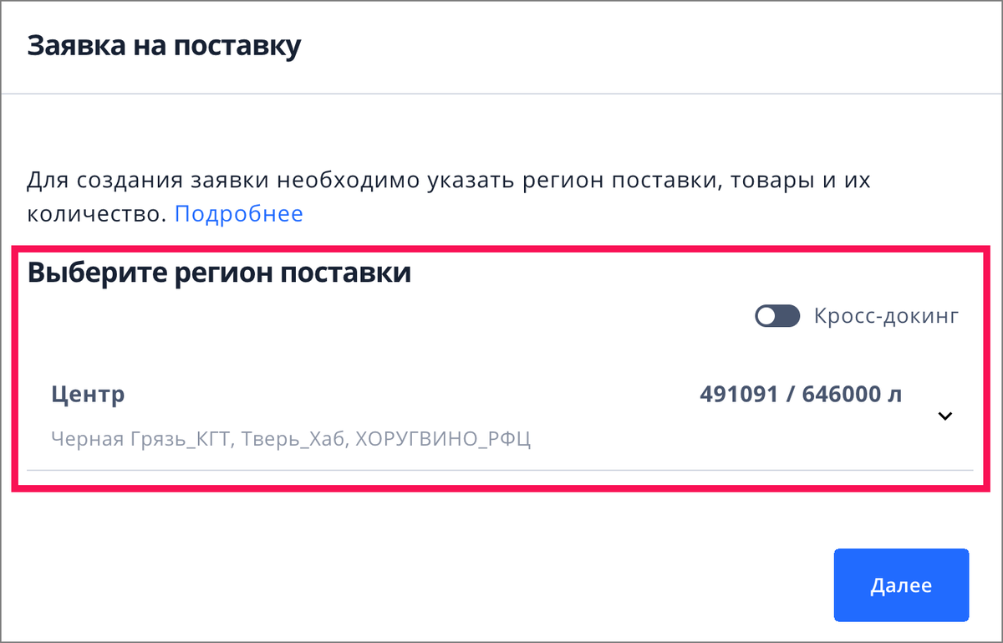Click the Выберите регион поставки heading
Image resolution: width=1003 pixels, height=643 pixels.
220,272
